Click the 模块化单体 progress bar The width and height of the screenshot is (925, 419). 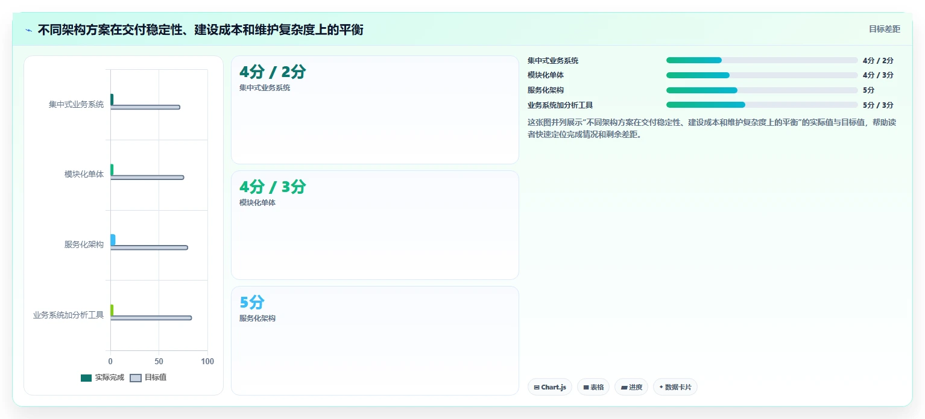[762, 75]
